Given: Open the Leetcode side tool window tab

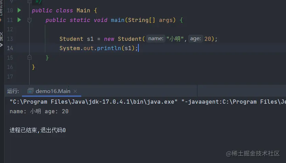Looking at the screenshot, I should [x=1, y=8].
